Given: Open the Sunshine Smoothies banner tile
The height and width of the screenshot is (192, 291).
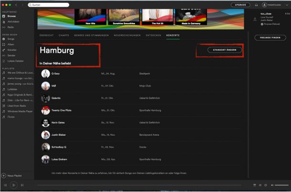Looking at the screenshot, I should [124, 17].
